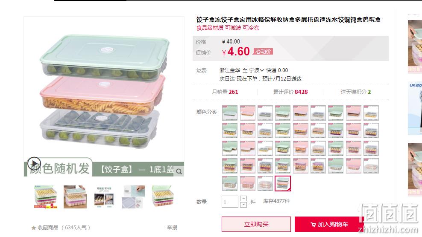The image size is (422, 237).
Task: Select the first pink swatch in top row
Action: point(247,113)
